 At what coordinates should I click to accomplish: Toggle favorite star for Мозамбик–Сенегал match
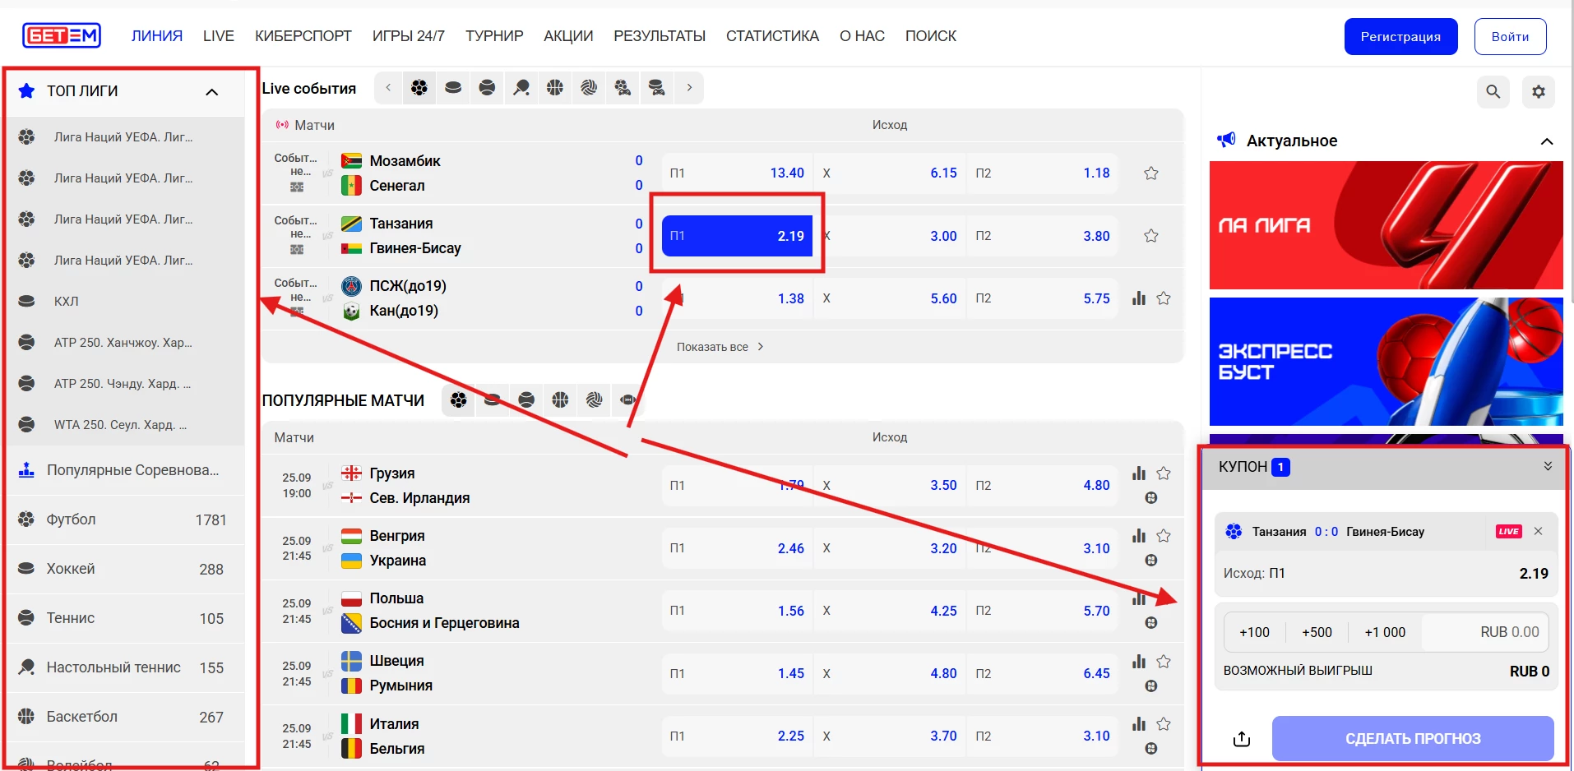(1151, 173)
